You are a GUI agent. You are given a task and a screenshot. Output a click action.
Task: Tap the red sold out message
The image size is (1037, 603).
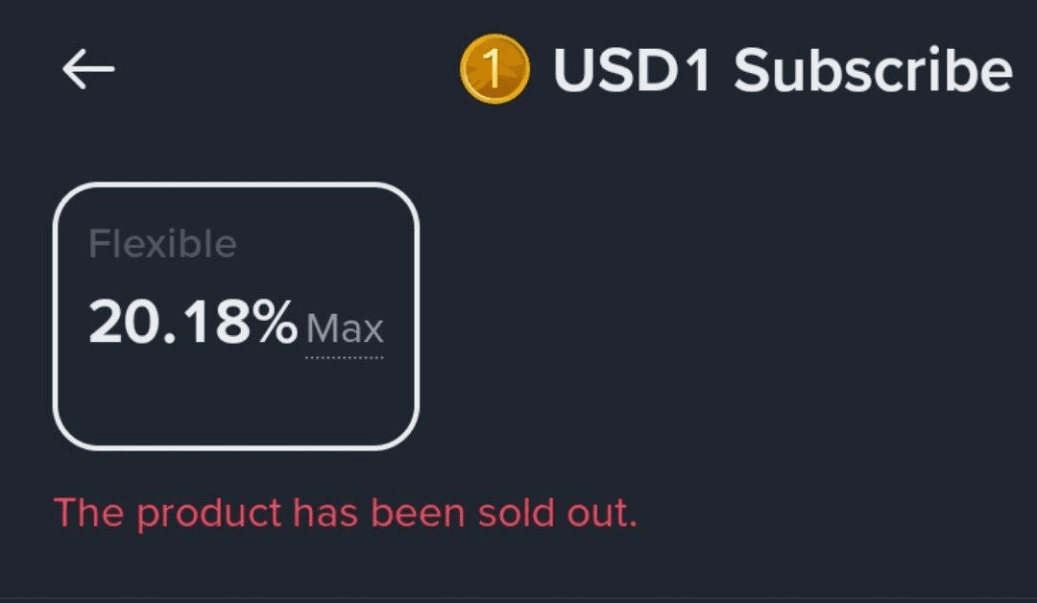coord(345,513)
